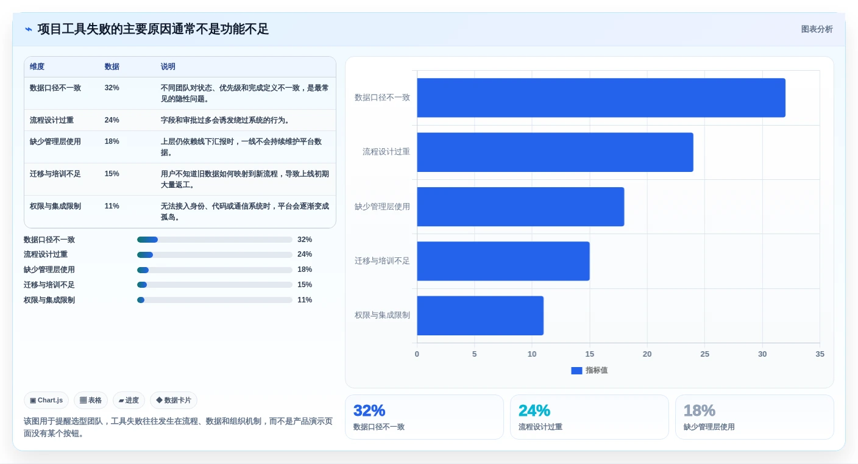The height and width of the screenshot is (464, 858).
Task: Open the 32% 数据口径不一致 data card
Action: [x=424, y=417]
